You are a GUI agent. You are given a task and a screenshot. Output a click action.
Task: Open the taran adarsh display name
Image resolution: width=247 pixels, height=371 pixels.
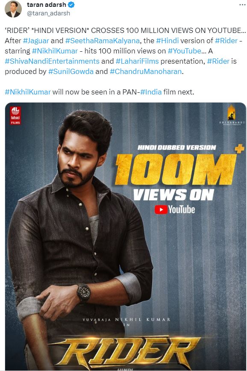tap(47, 5)
